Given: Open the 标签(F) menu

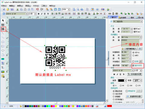Looking at the screenshot, I should (4, 6).
